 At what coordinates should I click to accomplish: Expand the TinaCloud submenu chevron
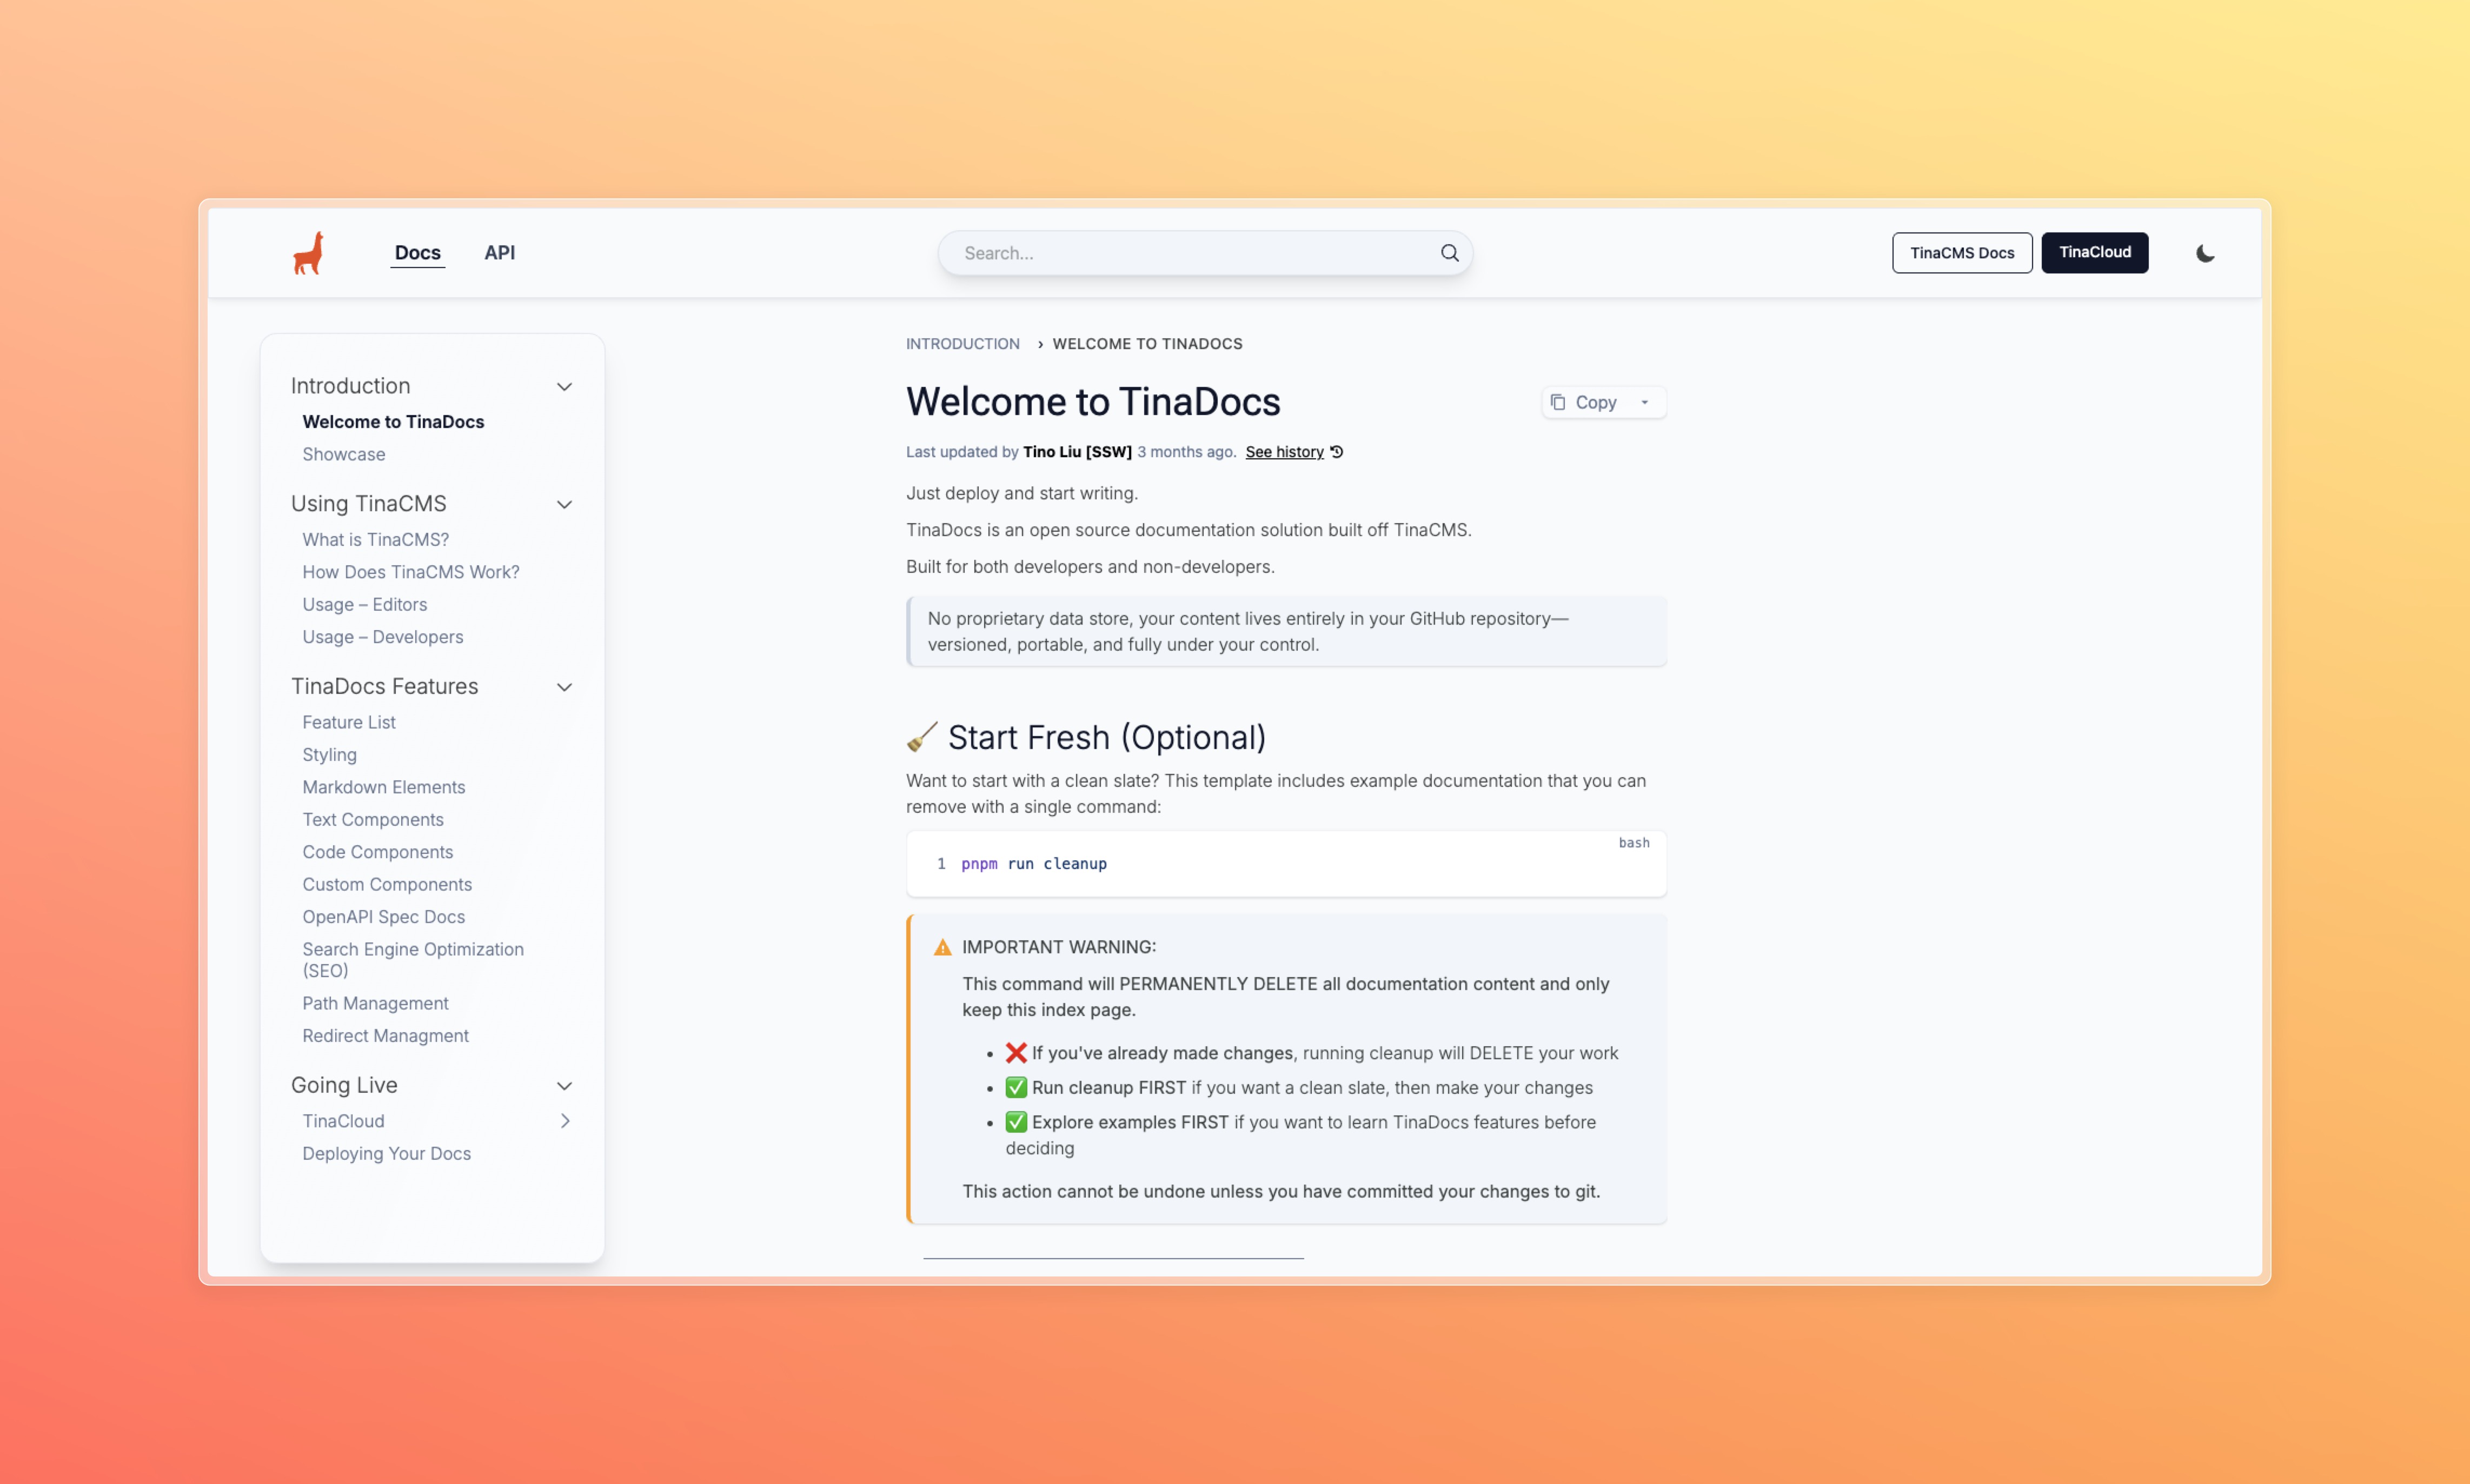[565, 1121]
